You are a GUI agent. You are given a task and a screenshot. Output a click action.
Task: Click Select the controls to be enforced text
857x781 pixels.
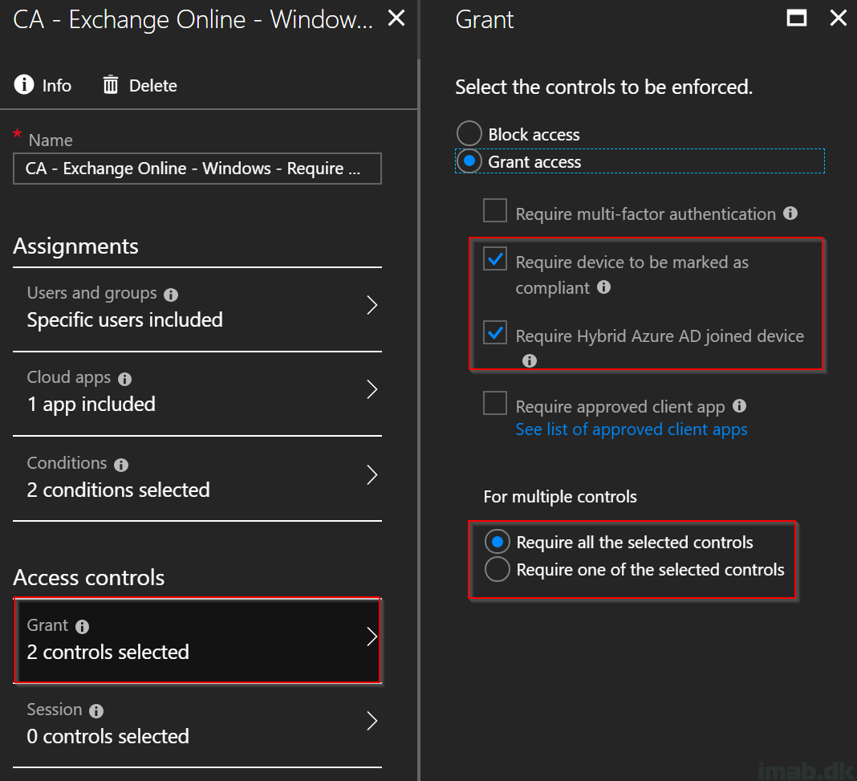(604, 87)
